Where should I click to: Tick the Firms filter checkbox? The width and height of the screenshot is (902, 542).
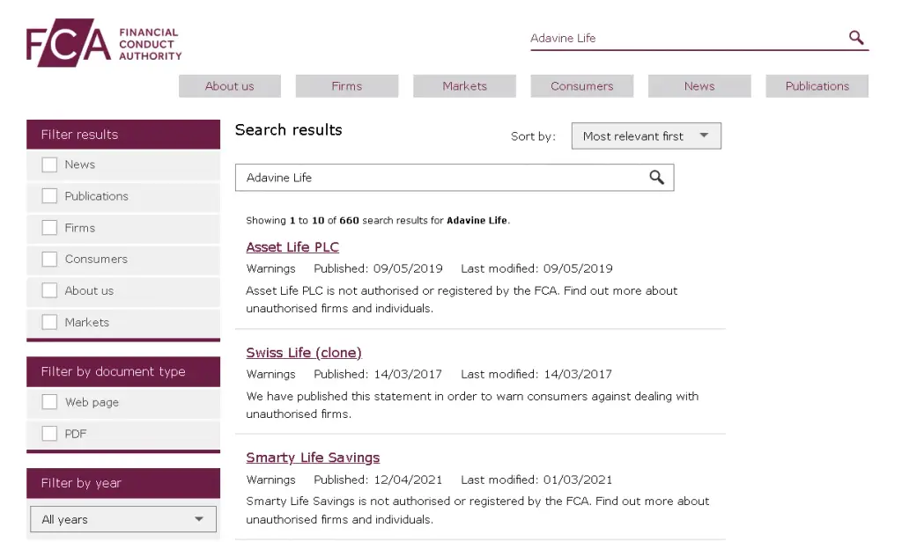(49, 228)
